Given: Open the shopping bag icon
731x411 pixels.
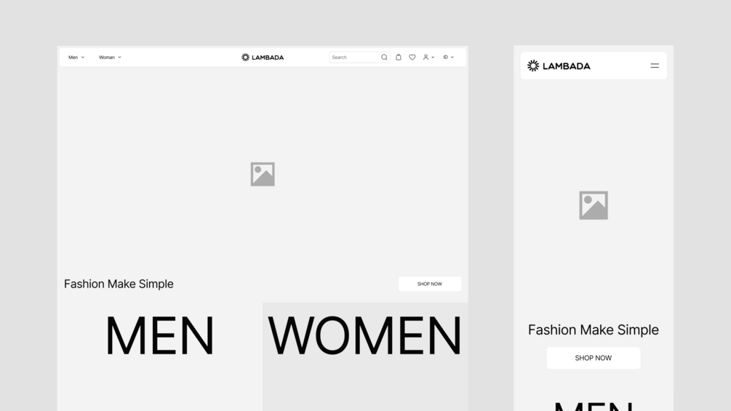Looking at the screenshot, I should [398, 57].
